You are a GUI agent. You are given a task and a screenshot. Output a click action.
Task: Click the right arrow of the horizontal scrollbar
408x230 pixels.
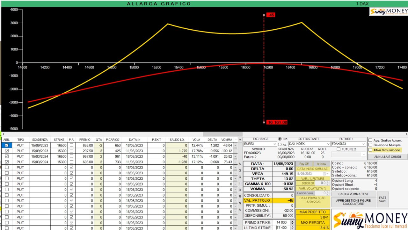(406, 134)
